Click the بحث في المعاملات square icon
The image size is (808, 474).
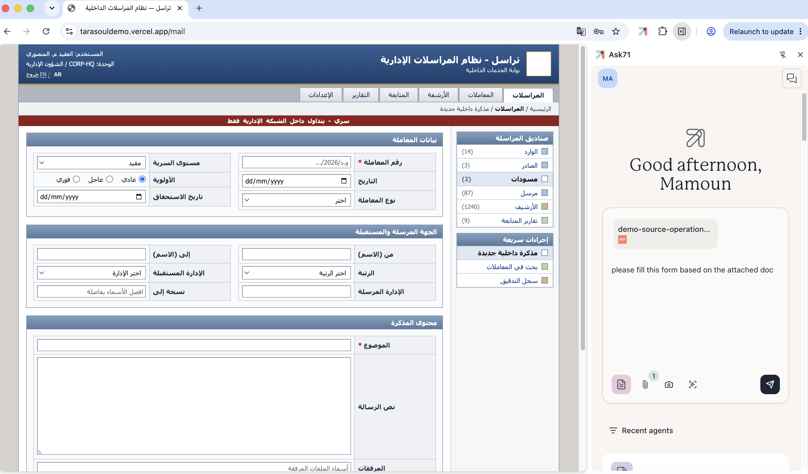[545, 267]
